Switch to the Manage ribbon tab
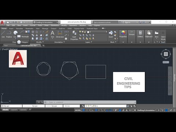Screen dimensions: 176x132 click(45, 29)
